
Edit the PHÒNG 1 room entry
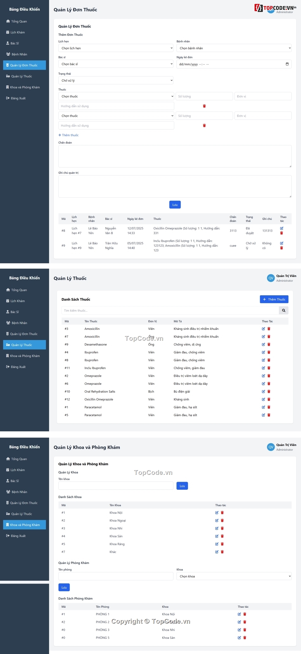tap(239, 614)
